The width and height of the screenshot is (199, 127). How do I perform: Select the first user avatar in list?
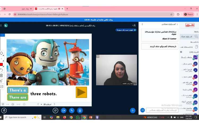tap(195, 57)
